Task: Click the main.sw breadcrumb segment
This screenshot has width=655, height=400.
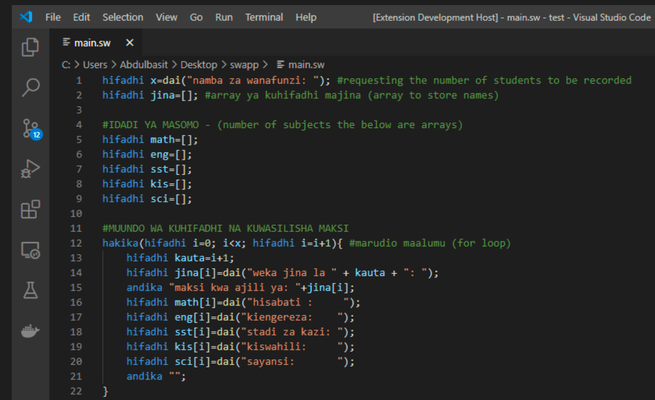Action: pos(306,65)
